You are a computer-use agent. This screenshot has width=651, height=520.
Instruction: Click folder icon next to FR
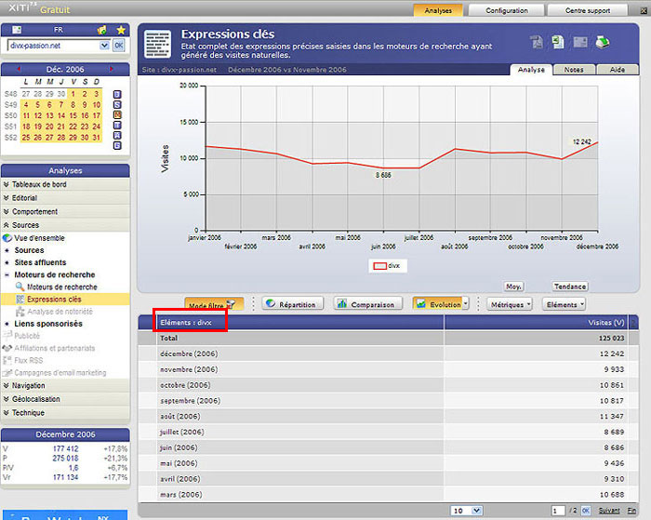click(101, 30)
